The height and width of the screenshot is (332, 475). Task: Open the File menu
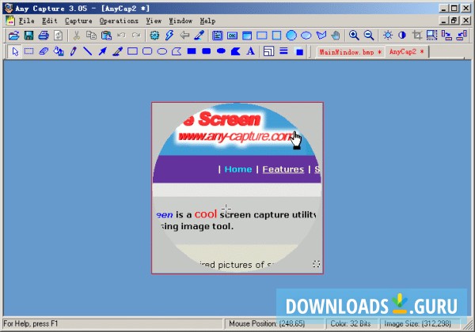pyautogui.click(x=26, y=21)
